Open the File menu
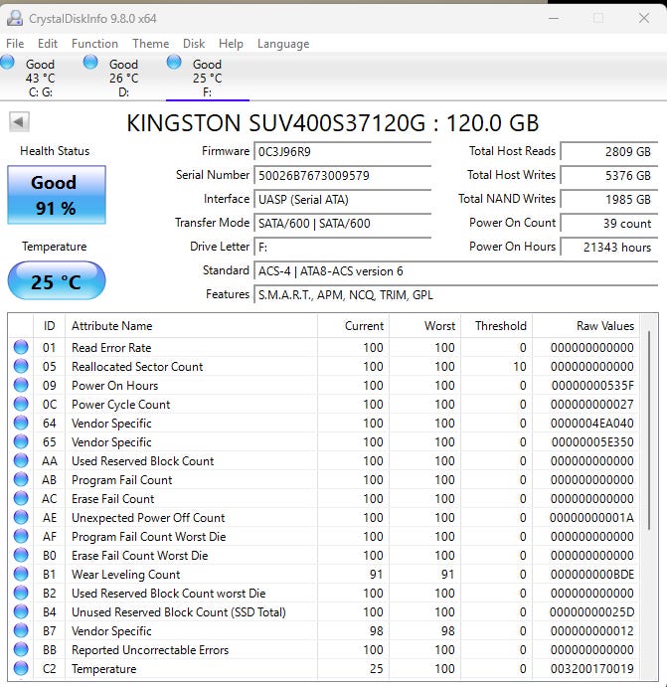 point(15,44)
